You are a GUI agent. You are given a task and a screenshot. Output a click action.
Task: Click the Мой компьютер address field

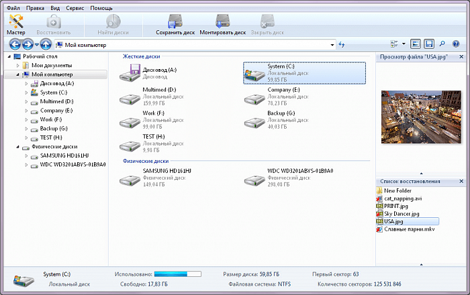coord(195,45)
